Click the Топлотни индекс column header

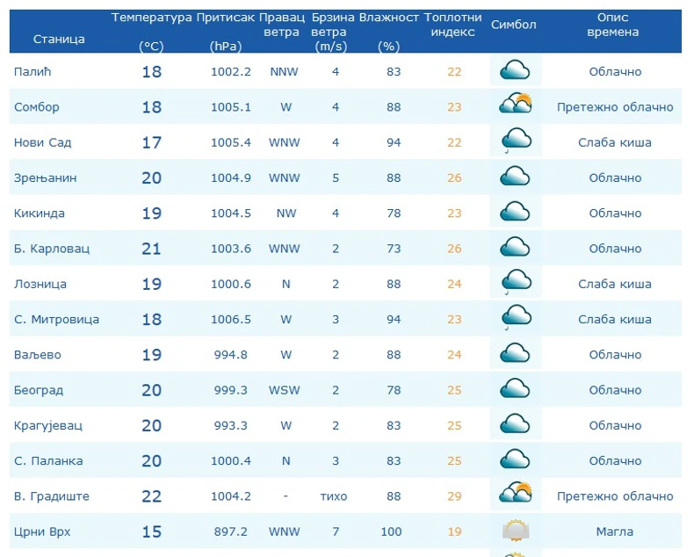pyautogui.click(x=452, y=25)
